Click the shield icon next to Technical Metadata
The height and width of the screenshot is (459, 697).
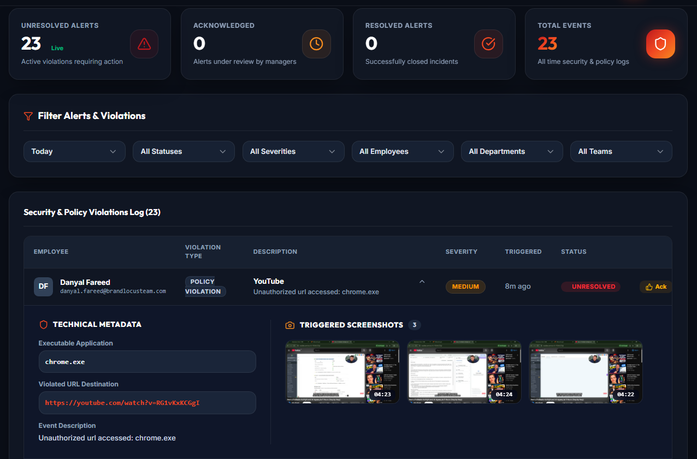[x=44, y=324]
